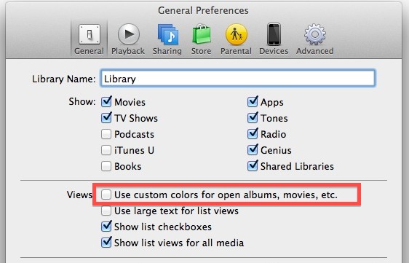This screenshot has width=409, height=263.
Task: Disable the TV Shows checkbox
Action: point(106,118)
